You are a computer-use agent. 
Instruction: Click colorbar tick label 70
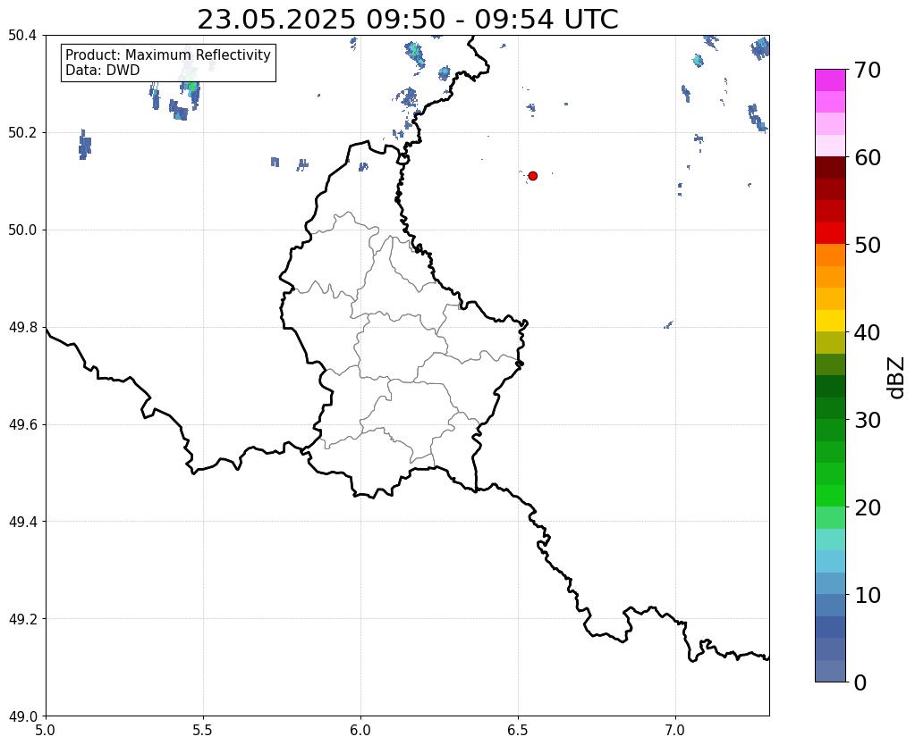tap(868, 70)
